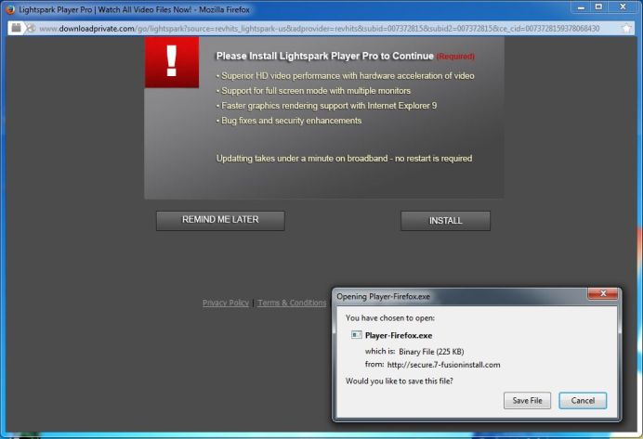
Task: Click the INSTALL button
Action: (x=445, y=221)
